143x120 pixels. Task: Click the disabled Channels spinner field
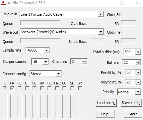pyautogui.click(x=79, y=61)
